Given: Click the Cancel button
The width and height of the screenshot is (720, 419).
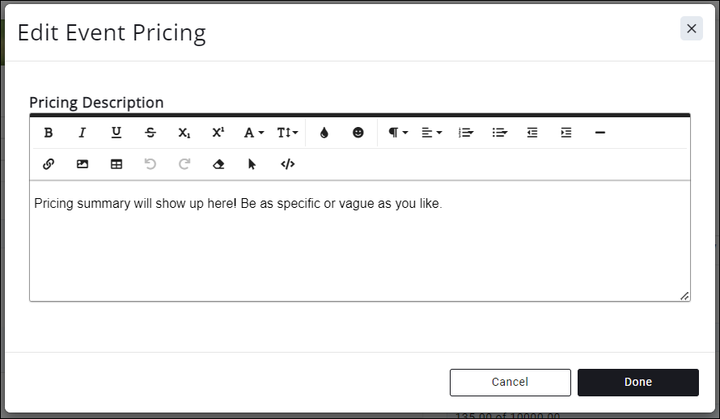Looking at the screenshot, I should tap(510, 382).
